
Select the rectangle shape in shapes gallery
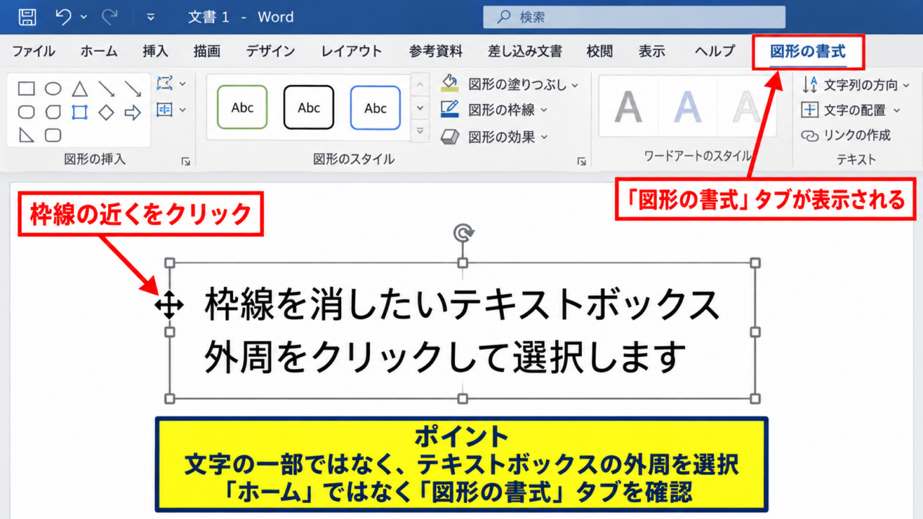pos(27,89)
